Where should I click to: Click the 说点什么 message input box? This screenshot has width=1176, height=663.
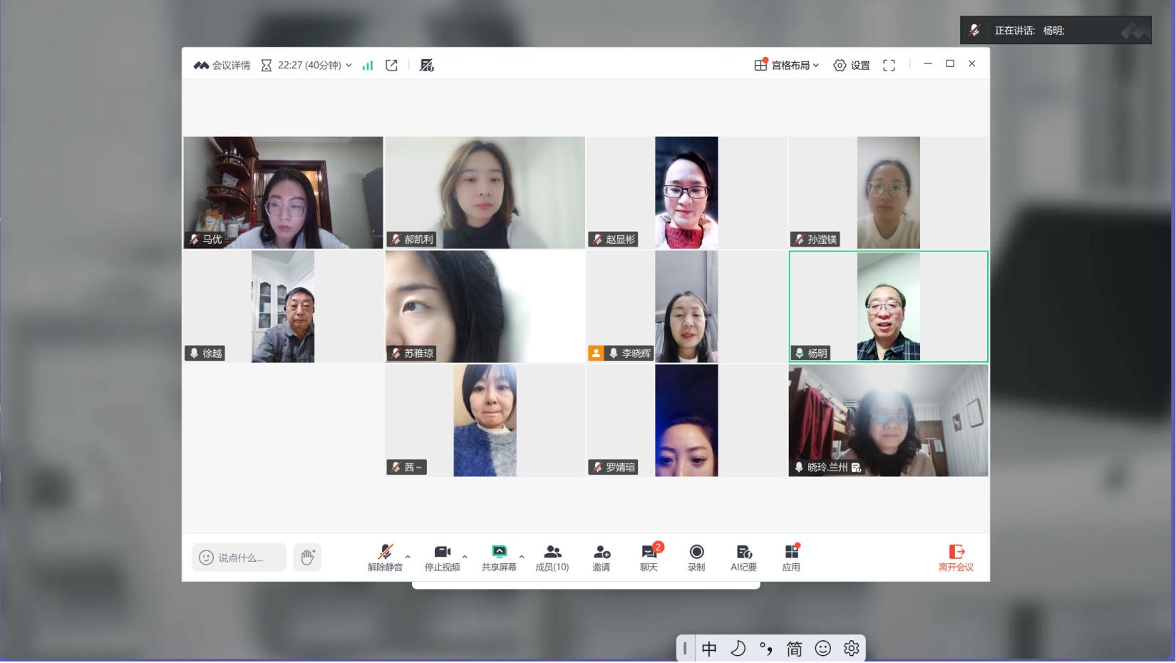tap(239, 557)
